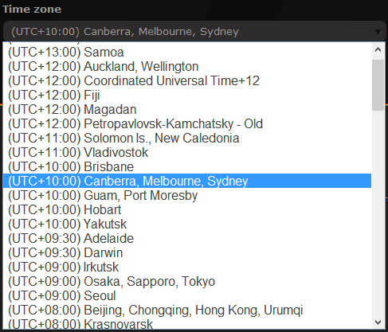
Task: Choose (UTC+12:00) Auckland, Wellington
Action: pyautogui.click(x=187, y=66)
